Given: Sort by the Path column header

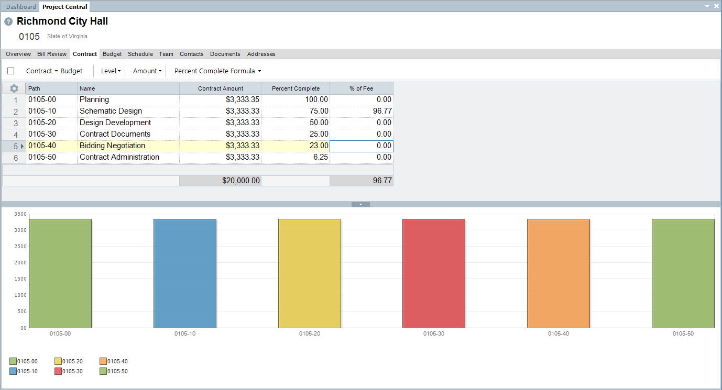Looking at the screenshot, I should point(52,88).
